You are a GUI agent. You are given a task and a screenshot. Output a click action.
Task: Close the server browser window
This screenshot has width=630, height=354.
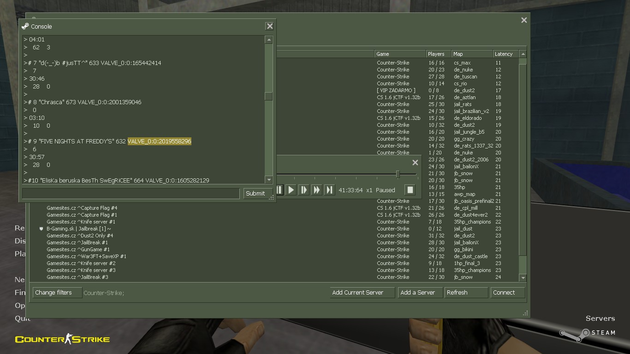[524, 20]
